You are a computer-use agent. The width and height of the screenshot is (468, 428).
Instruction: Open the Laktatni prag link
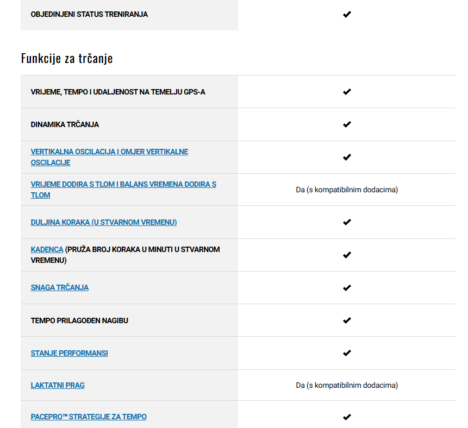(x=58, y=385)
